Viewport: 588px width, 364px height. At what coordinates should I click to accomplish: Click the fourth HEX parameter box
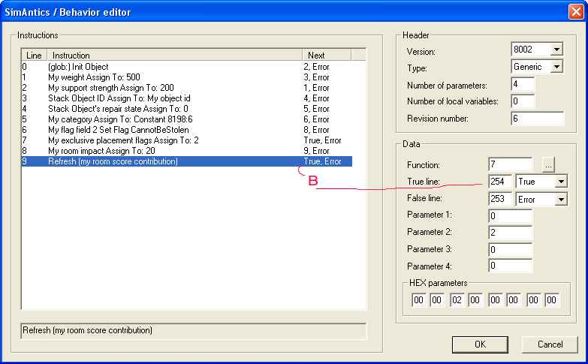475,300
